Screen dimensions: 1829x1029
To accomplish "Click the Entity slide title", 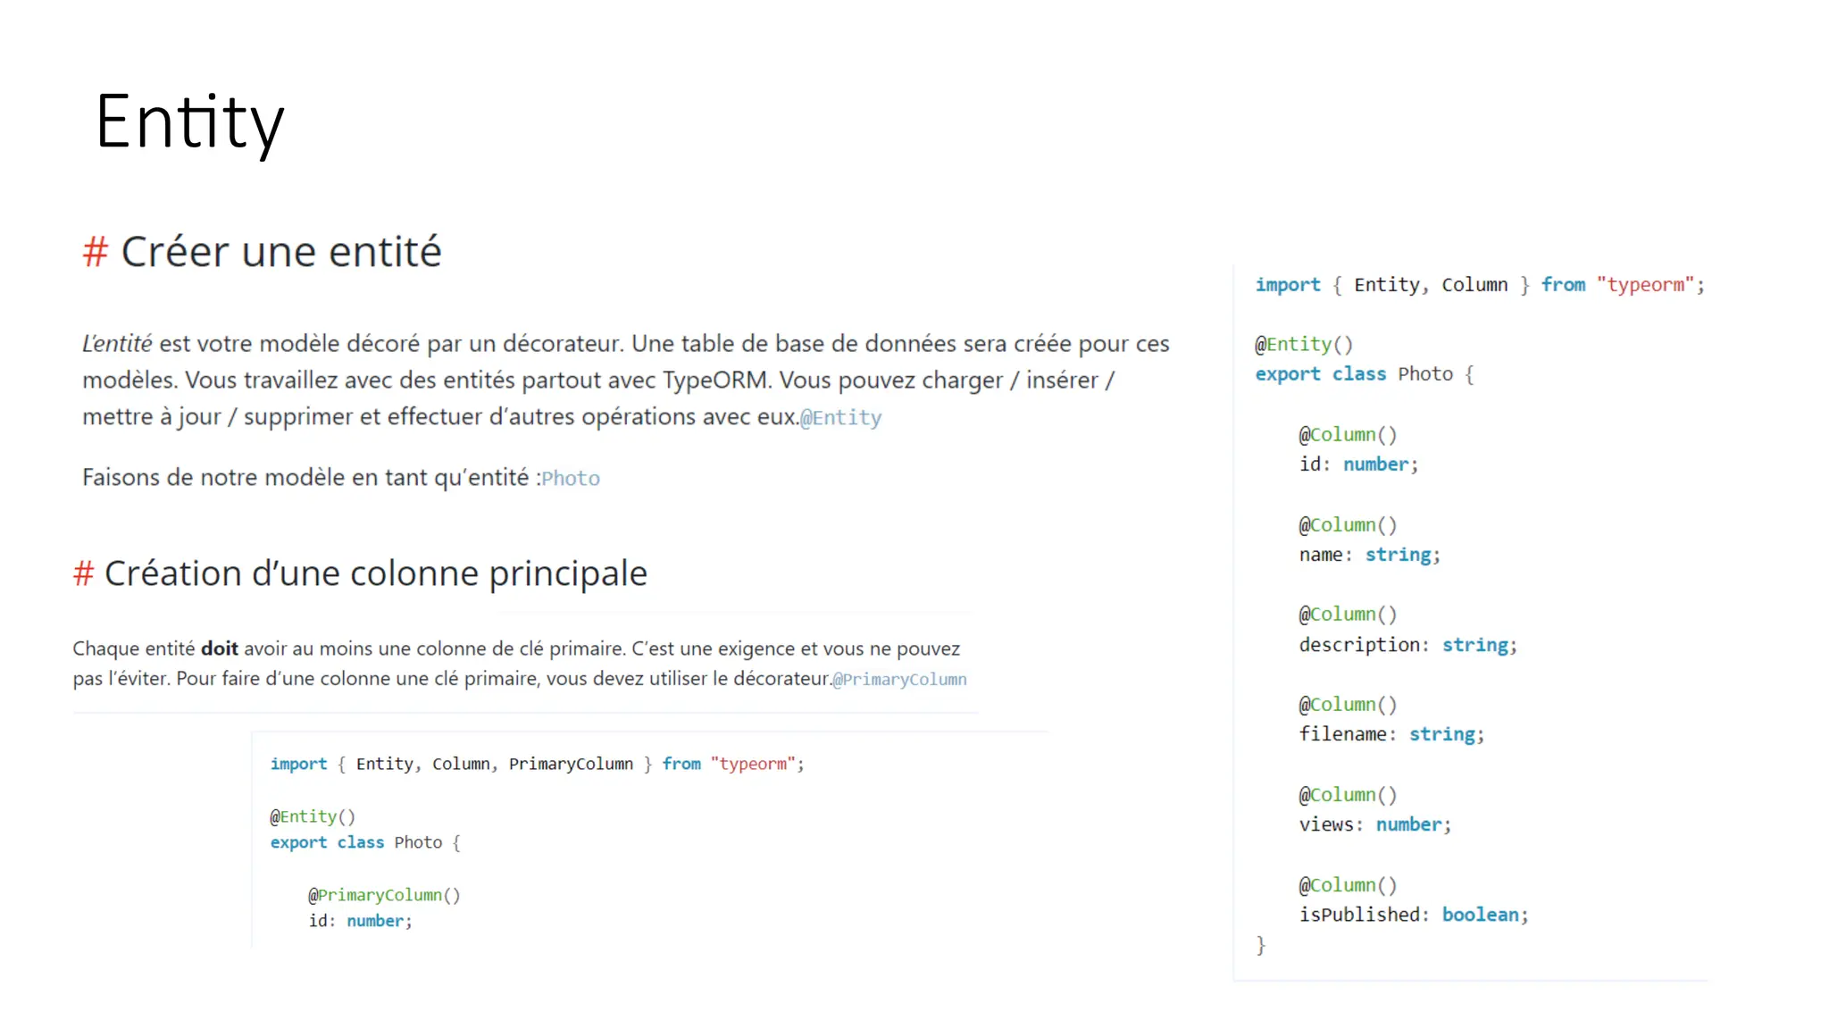I will pyautogui.click(x=189, y=122).
